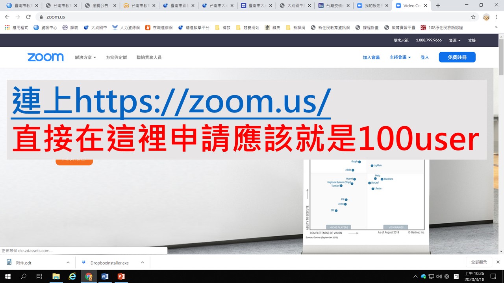Open the 應用程式 apps shortcut

[17, 28]
